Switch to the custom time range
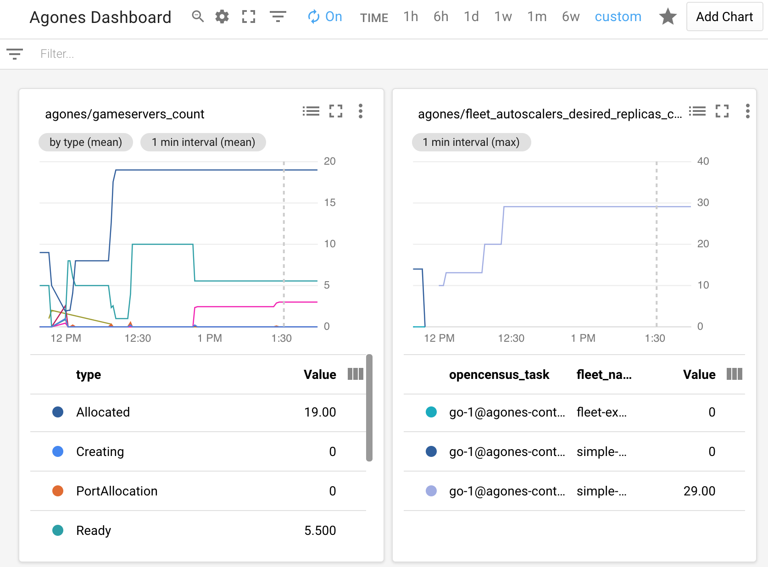Image resolution: width=768 pixels, height=567 pixels. tap(618, 17)
